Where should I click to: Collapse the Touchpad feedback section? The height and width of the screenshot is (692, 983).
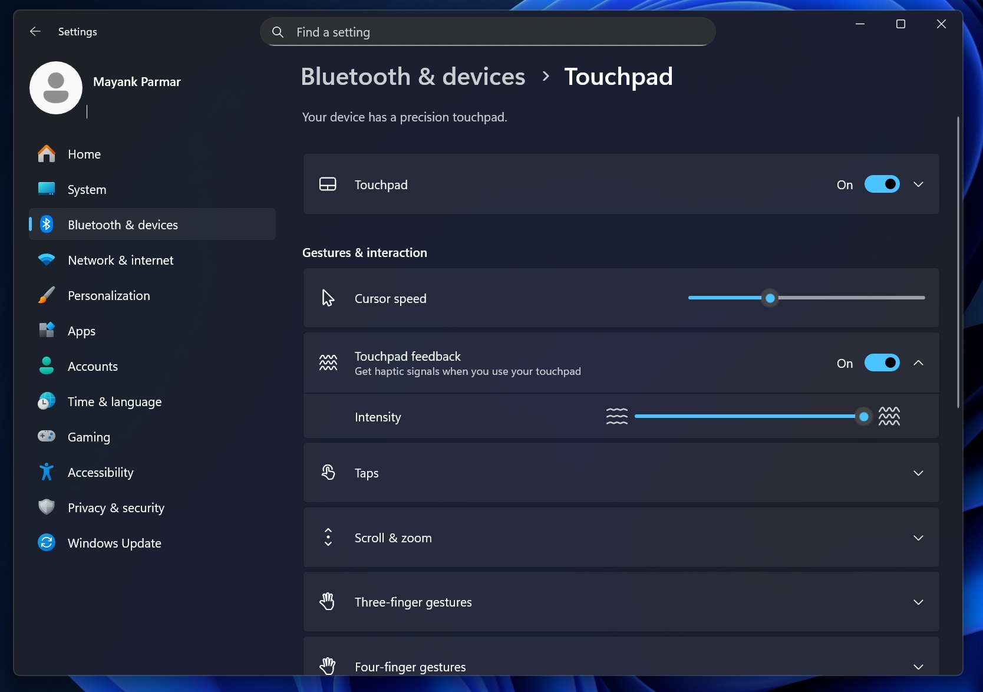coord(918,363)
